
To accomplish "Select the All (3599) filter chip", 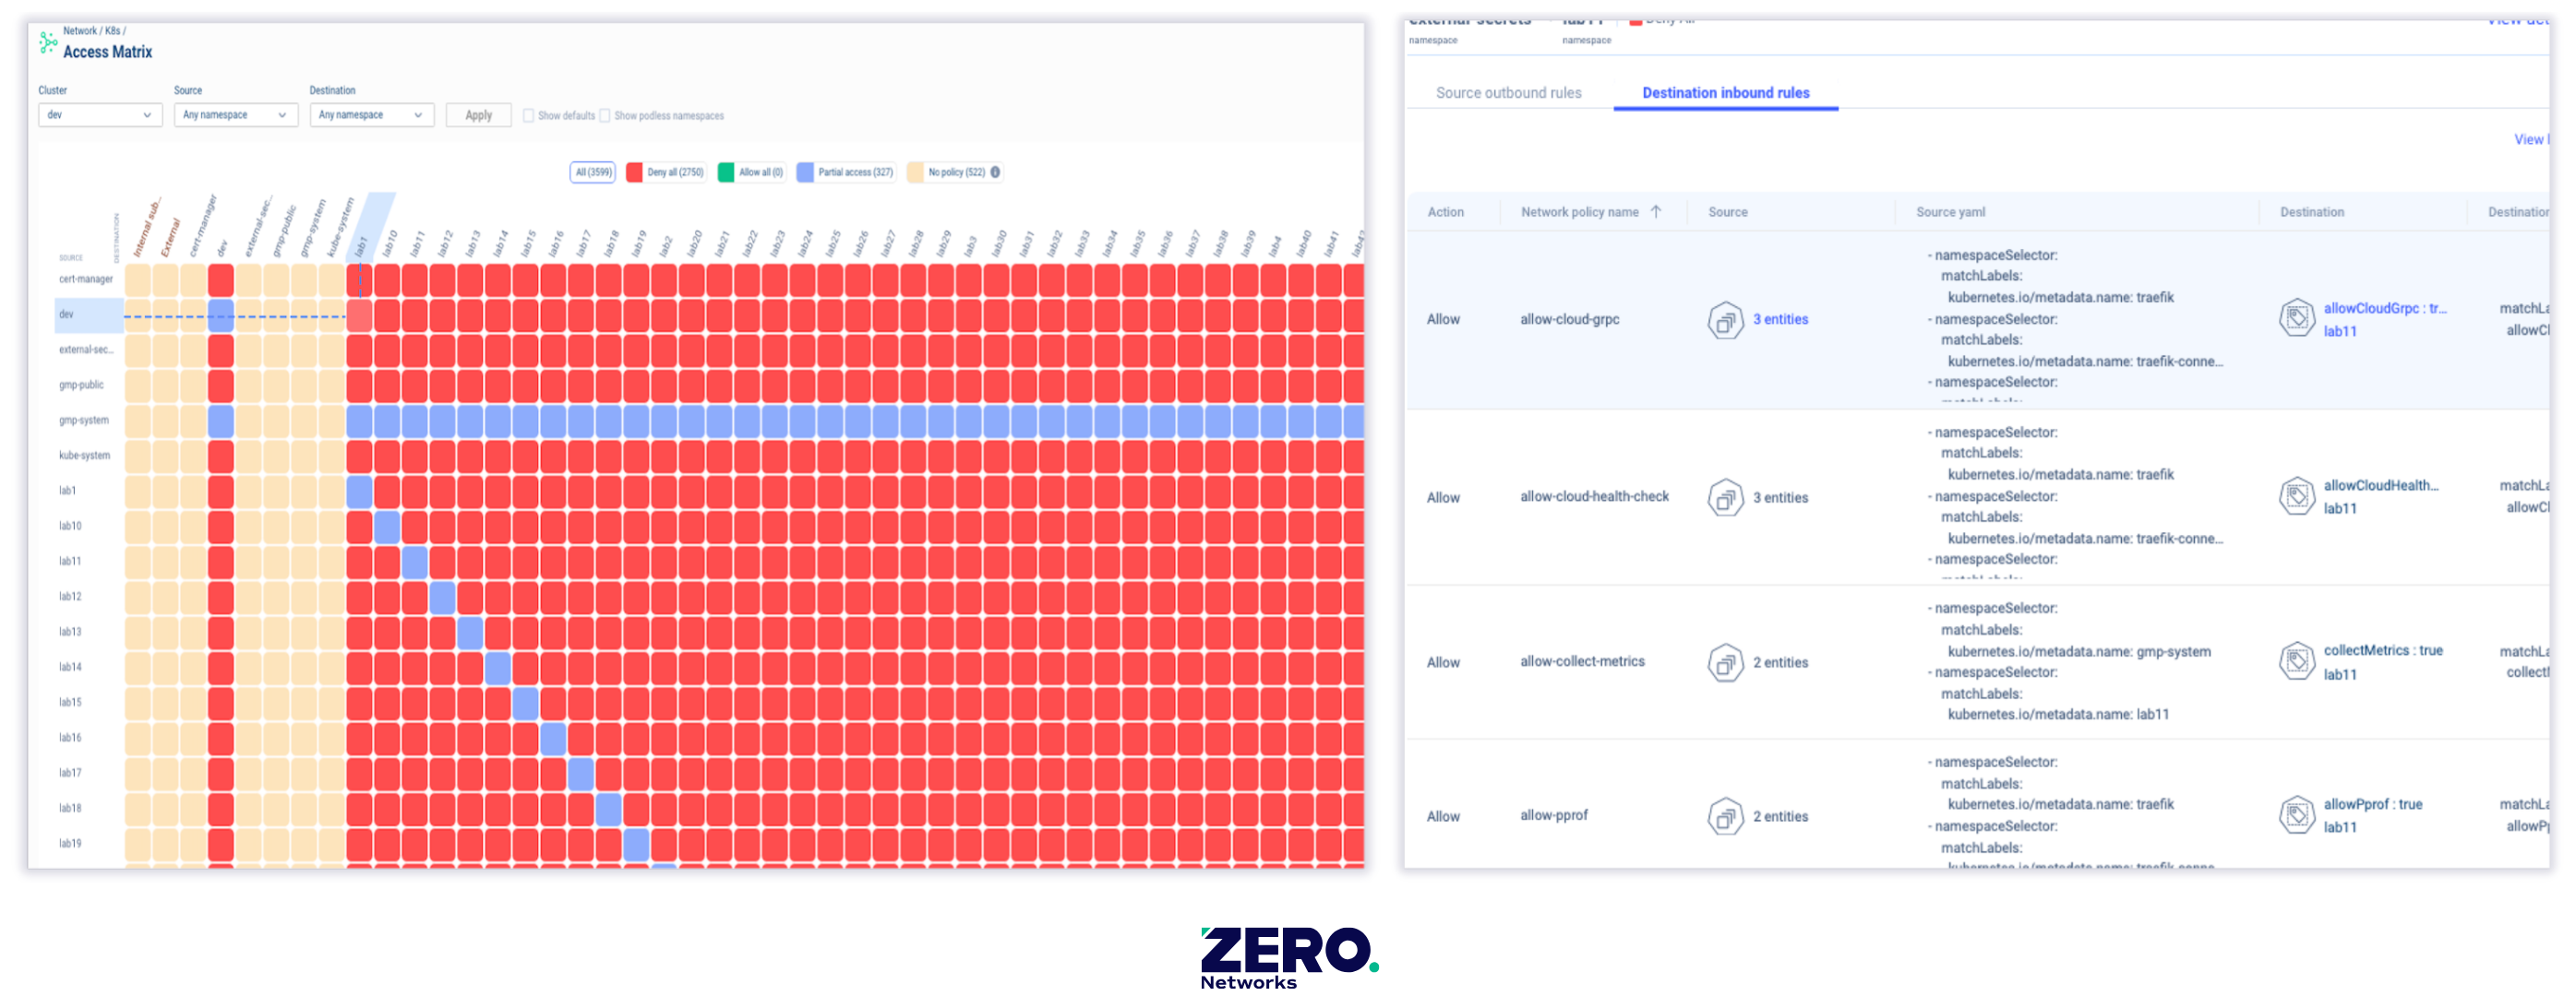I will (593, 172).
